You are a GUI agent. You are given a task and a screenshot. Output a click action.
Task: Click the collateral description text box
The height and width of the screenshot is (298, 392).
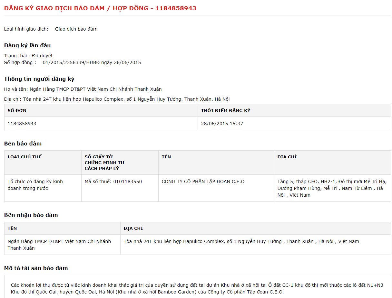point(197,289)
